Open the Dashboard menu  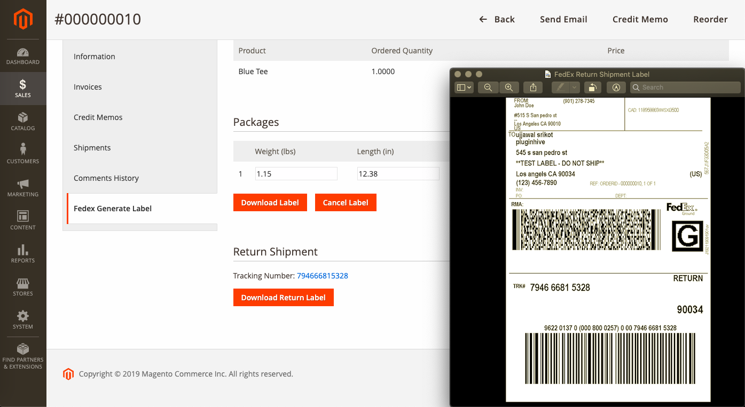(x=23, y=56)
